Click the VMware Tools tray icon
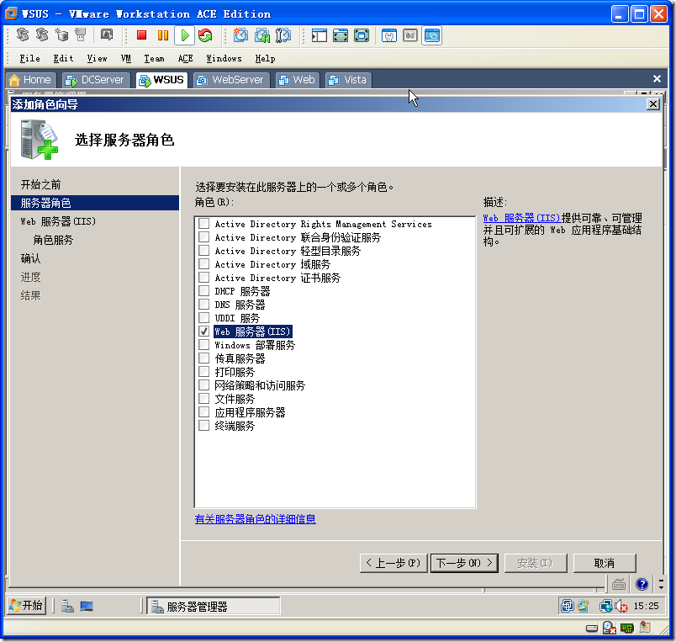The image size is (676, 642). (x=568, y=606)
